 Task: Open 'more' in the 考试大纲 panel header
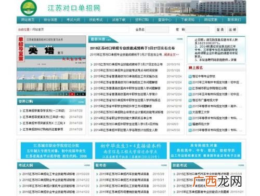pyautogui.click(x=87, y=165)
